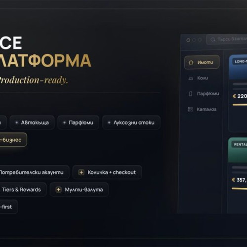Open the Имоти sidebar section
The width and height of the screenshot is (247, 247).
[x=202, y=62]
